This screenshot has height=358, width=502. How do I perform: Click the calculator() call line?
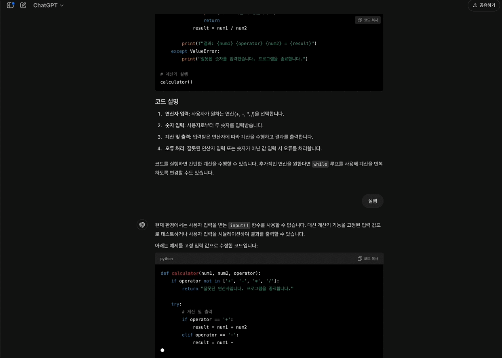177,82
